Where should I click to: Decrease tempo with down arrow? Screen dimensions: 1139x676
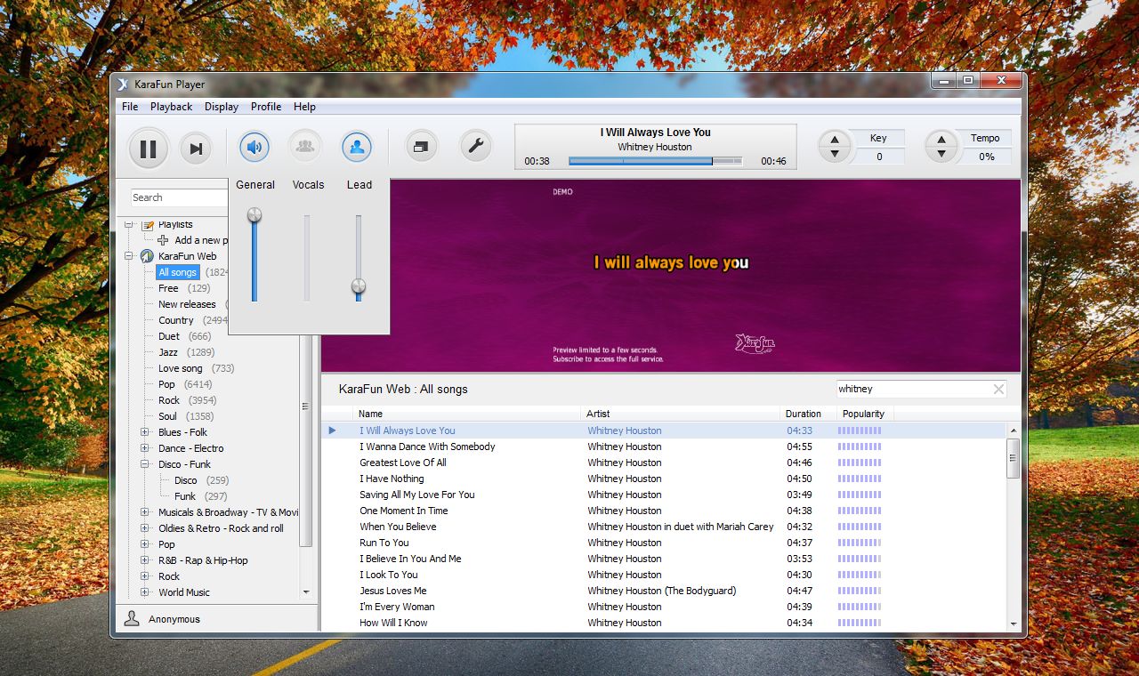(941, 154)
